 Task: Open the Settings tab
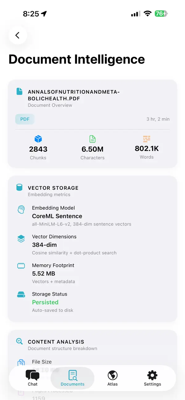[x=152, y=378]
